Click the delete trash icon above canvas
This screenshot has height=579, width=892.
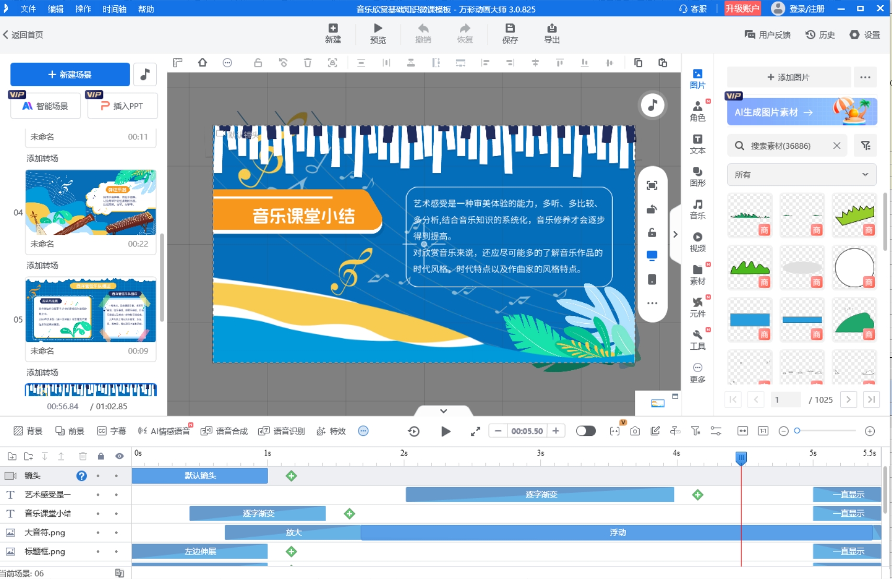click(307, 63)
